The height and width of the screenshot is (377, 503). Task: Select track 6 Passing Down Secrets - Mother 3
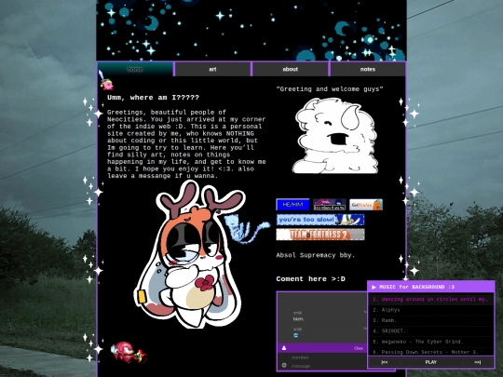pos(430,352)
